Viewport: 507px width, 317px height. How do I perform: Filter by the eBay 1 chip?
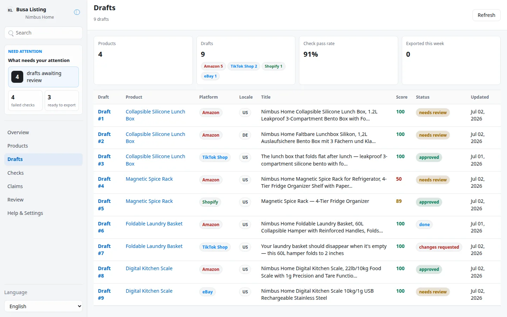coord(210,76)
